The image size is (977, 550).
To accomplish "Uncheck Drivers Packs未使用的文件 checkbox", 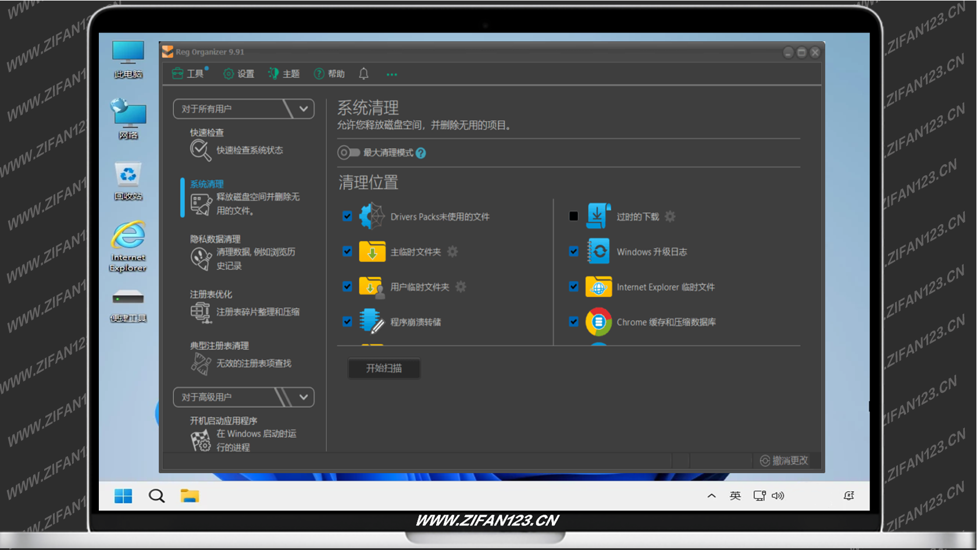I will tap(347, 217).
